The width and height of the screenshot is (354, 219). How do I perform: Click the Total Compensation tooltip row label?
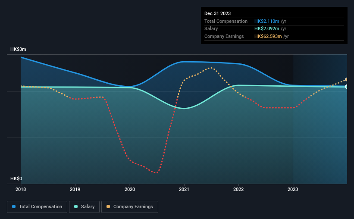coord(226,21)
